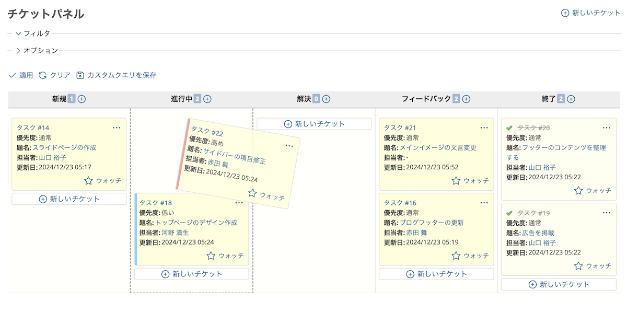This screenshot has height=336, width=627.
Task: Open three-dot dropdown on タスク #18 card
Action: click(x=239, y=203)
